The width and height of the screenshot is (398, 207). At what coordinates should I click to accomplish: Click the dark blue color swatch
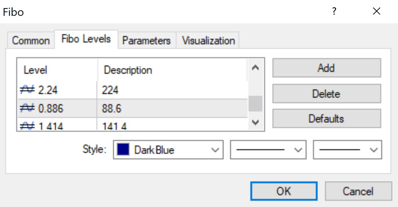pyautogui.click(x=123, y=150)
